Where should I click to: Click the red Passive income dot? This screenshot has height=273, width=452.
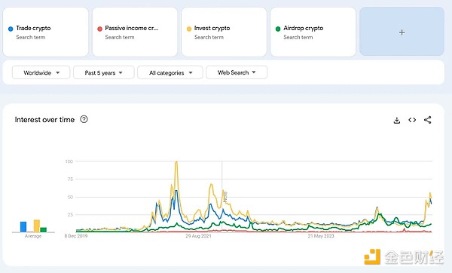pyautogui.click(x=99, y=29)
